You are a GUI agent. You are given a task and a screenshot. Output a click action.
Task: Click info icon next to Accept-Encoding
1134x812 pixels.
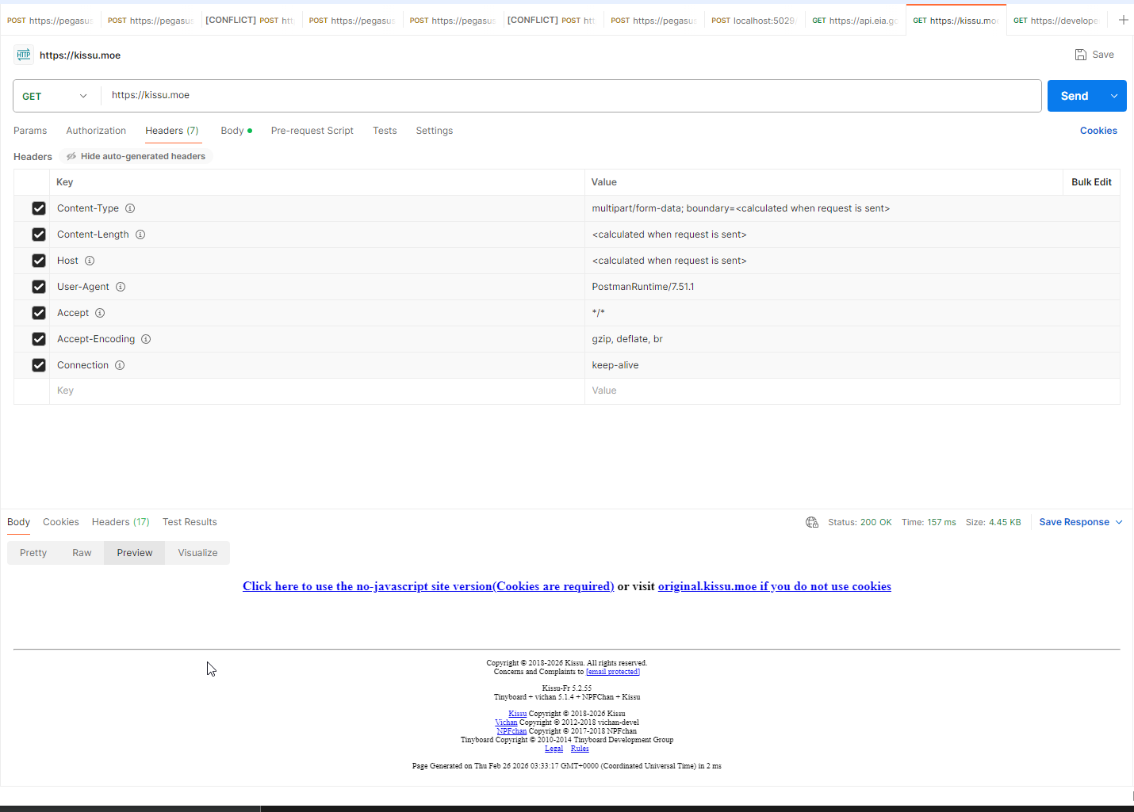[x=146, y=339]
